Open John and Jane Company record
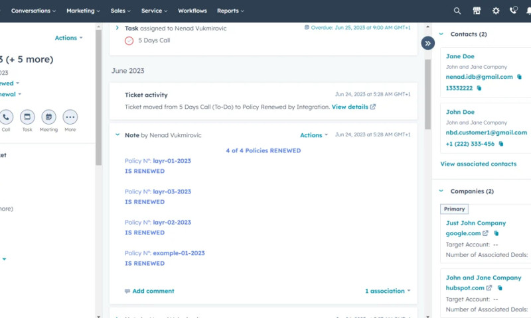 483,278
